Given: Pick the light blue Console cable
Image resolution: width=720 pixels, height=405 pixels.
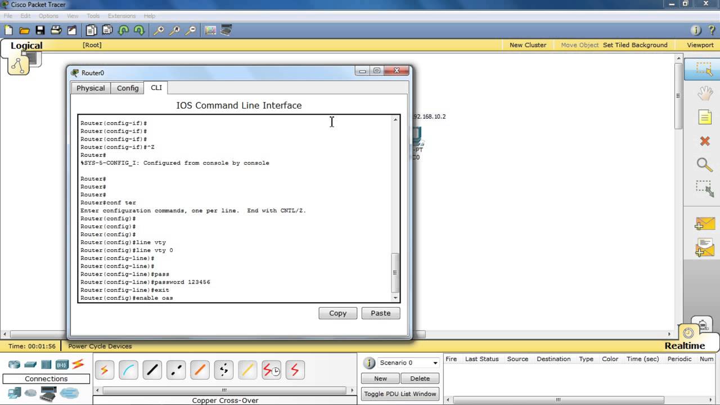Looking at the screenshot, I should pyautogui.click(x=128, y=370).
